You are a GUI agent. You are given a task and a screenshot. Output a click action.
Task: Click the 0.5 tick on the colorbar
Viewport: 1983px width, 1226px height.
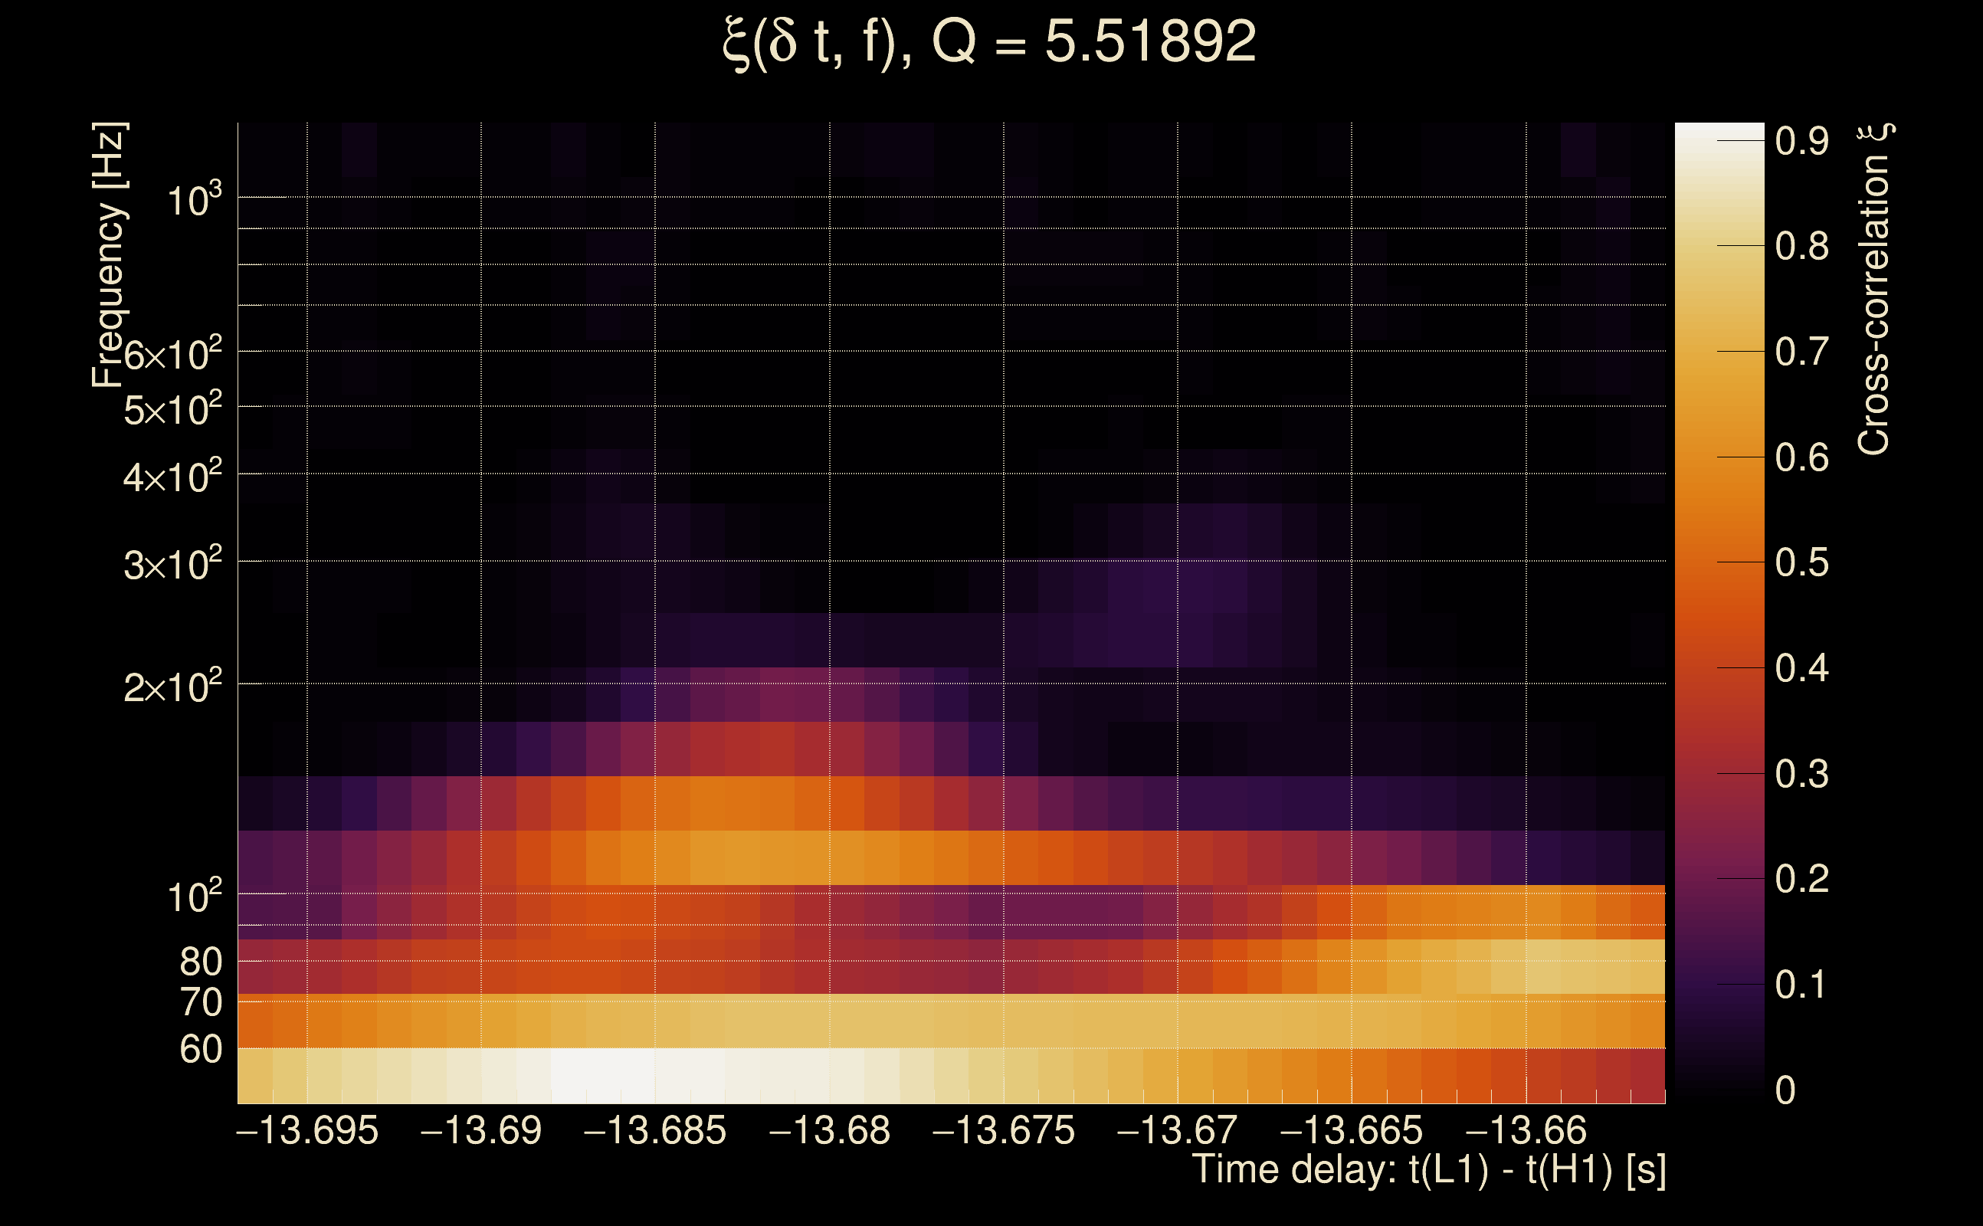tap(1801, 562)
